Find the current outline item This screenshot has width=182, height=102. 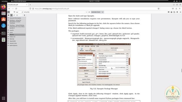point(24,15)
